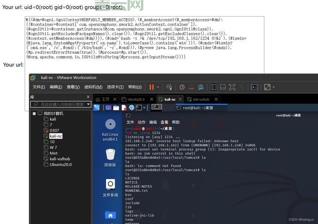This screenshot has height=224, width=318.
Task: Open the pause button dropdown arrow
Action: (x=158, y=87)
